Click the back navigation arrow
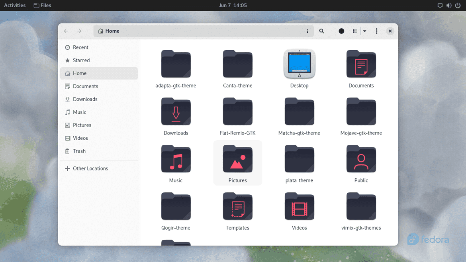The width and height of the screenshot is (466, 262). tap(66, 31)
